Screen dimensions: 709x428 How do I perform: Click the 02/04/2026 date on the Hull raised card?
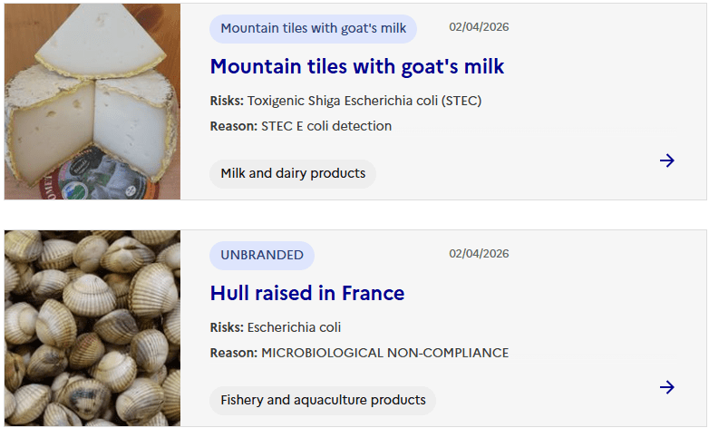pos(479,254)
